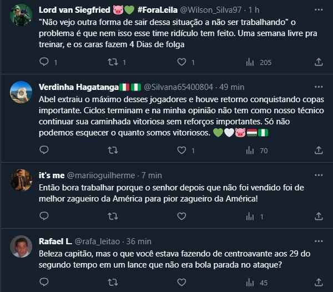Click Rafael L.'s profile picture
This screenshot has height=292, width=333.
22,247
